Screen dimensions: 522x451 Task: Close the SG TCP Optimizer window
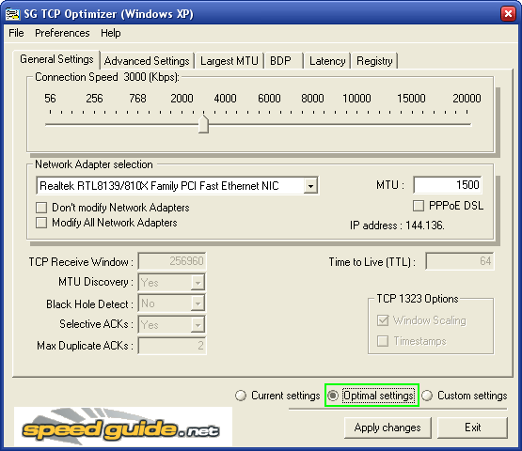point(508,14)
